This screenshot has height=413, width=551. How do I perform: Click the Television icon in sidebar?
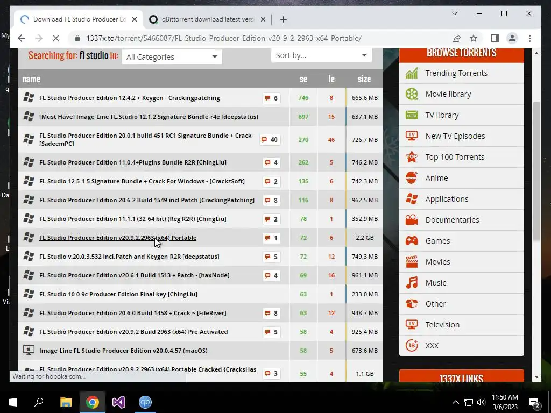(x=412, y=324)
